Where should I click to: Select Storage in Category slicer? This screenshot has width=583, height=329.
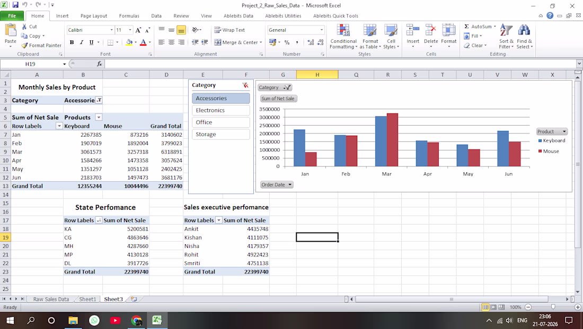pyautogui.click(x=221, y=134)
